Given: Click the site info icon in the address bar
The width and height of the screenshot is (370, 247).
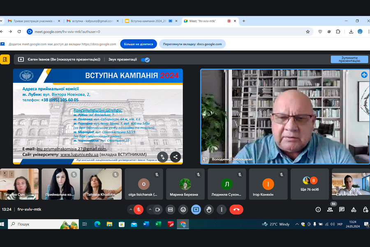Looking at the screenshot, I should (x=30, y=32).
